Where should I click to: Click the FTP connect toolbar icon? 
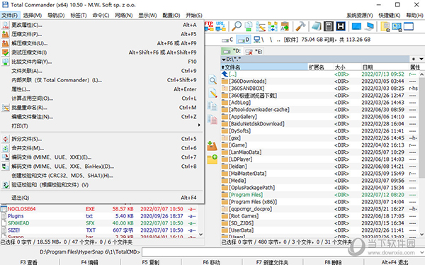(x=209, y=26)
